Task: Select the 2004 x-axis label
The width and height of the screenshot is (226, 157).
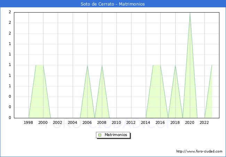Action: click(x=72, y=122)
